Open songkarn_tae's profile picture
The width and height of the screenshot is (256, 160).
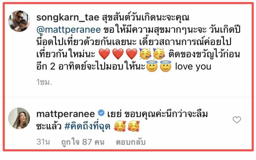19,21
